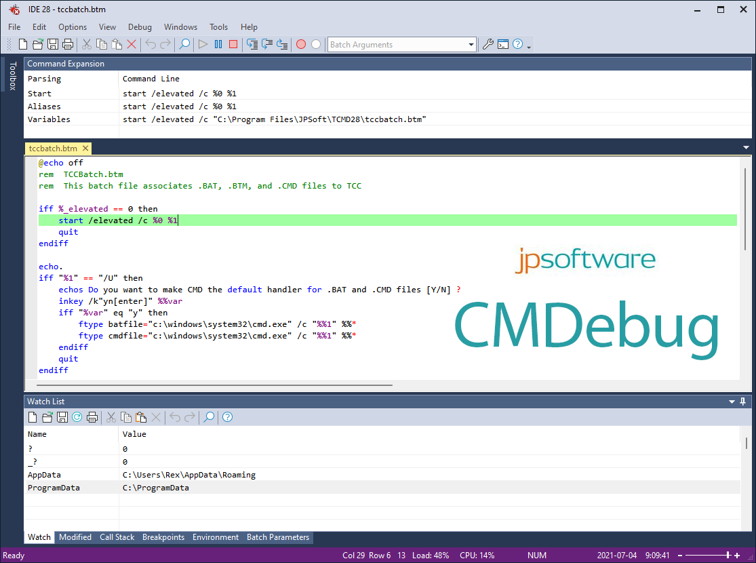Step into the next statement

click(254, 43)
